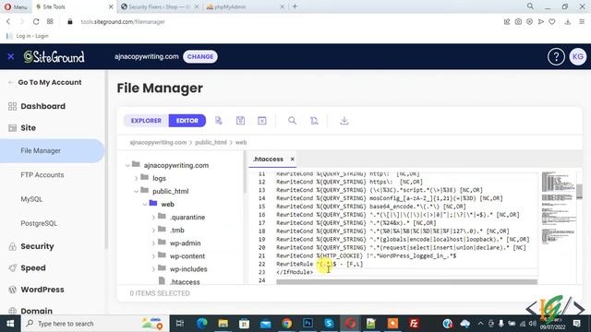591x332 pixels.
Task: Expand the wp-includes folder
Action: [x=153, y=269]
